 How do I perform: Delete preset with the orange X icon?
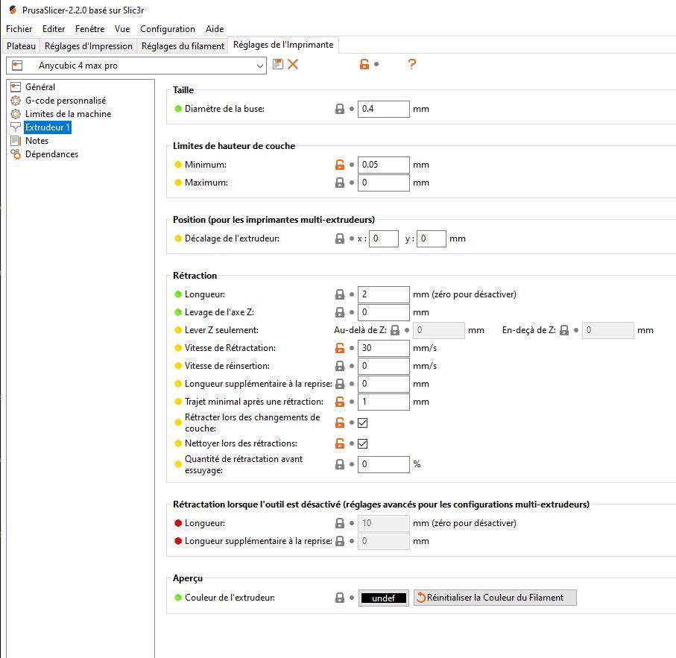[x=293, y=65]
